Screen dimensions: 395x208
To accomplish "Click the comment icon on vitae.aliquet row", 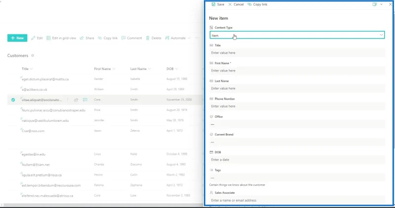I will click(x=85, y=100).
